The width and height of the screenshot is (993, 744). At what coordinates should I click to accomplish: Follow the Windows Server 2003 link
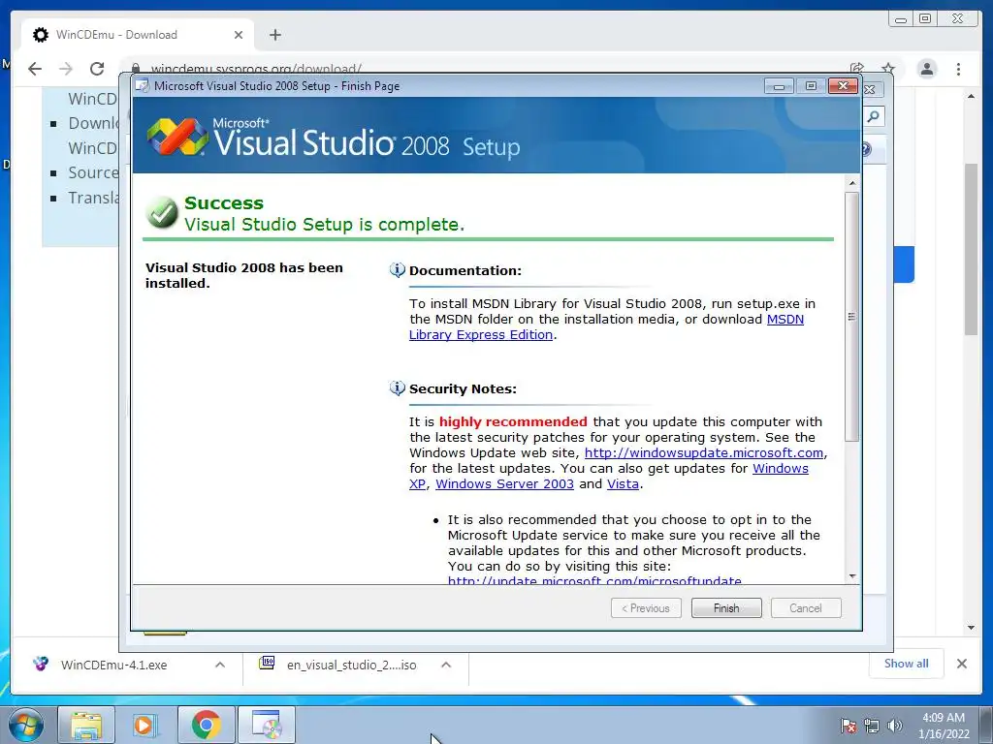click(x=504, y=484)
